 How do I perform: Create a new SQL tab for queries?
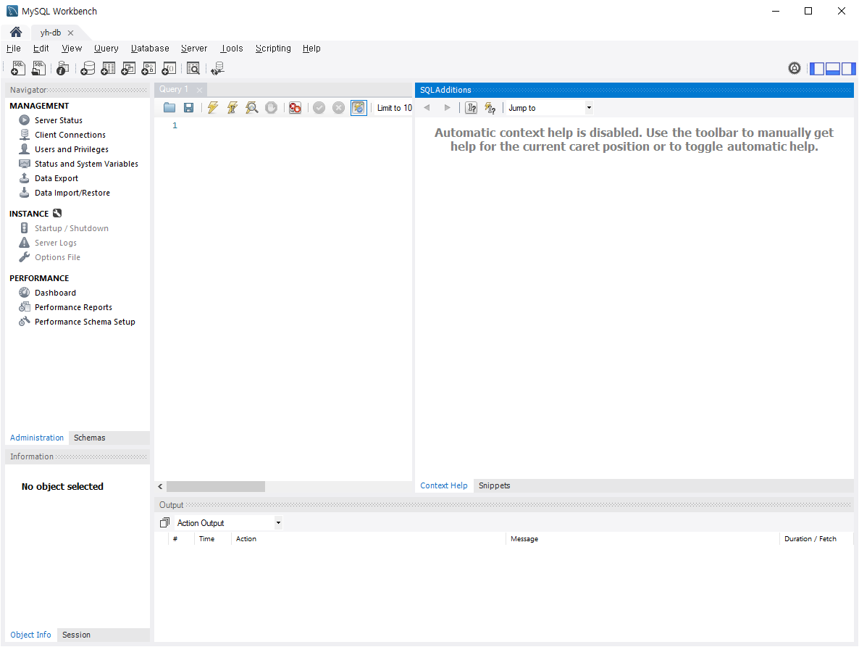tap(18, 69)
